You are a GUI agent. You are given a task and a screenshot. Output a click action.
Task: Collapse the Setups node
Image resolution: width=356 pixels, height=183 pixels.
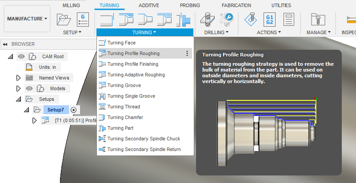(18, 99)
